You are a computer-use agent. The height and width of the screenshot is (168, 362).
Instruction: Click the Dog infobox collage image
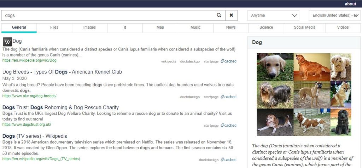tap(304, 95)
